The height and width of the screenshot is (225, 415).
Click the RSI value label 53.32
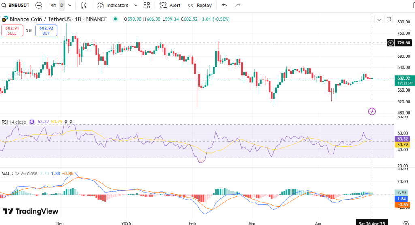pos(402,139)
